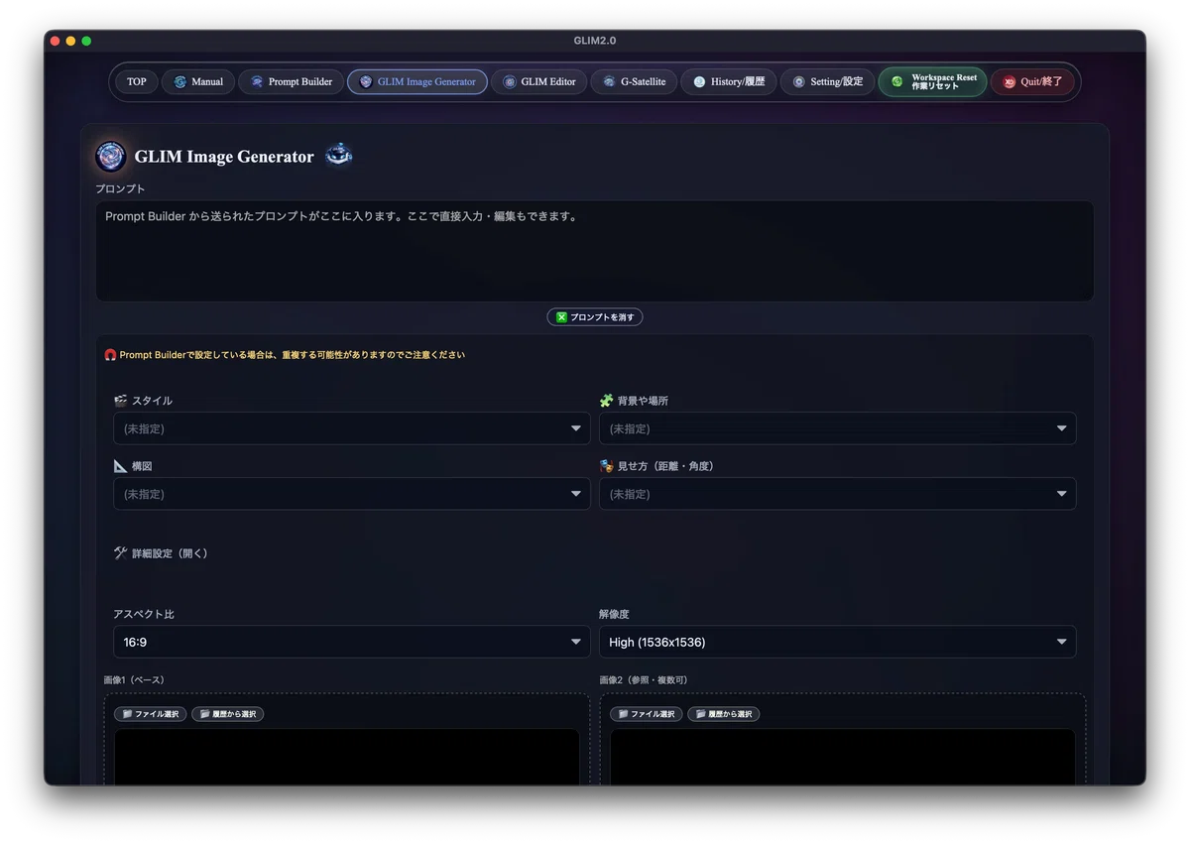Open Setting/設定 tab

[828, 81]
